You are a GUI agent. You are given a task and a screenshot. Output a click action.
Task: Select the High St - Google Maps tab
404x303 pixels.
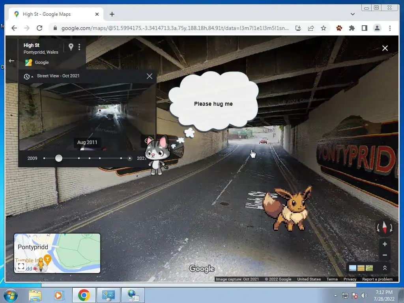point(56,14)
